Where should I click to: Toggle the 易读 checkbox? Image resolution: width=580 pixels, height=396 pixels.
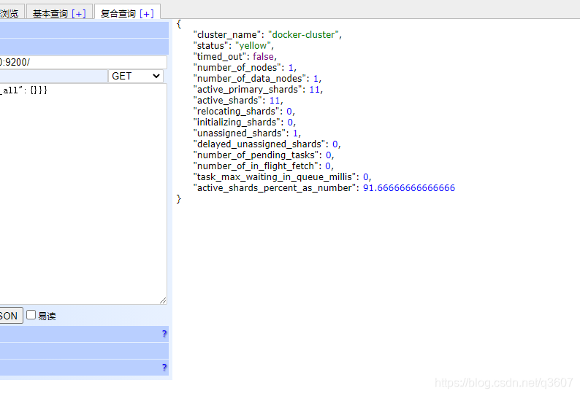pyautogui.click(x=31, y=315)
